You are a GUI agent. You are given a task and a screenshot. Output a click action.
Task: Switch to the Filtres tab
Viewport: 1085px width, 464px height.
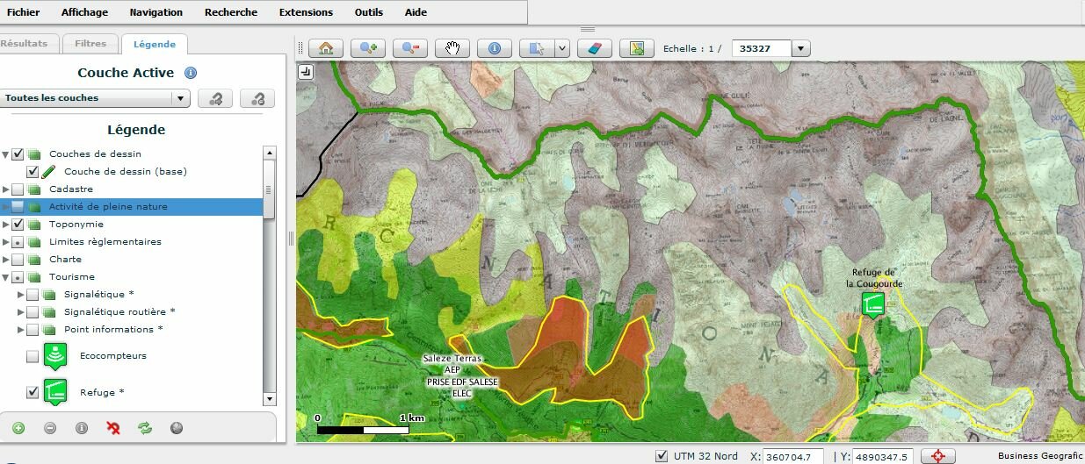tap(90, 43)
